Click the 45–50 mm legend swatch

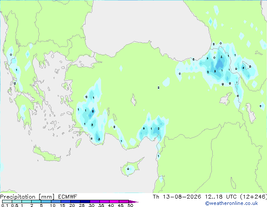click(x=124, y=202)
